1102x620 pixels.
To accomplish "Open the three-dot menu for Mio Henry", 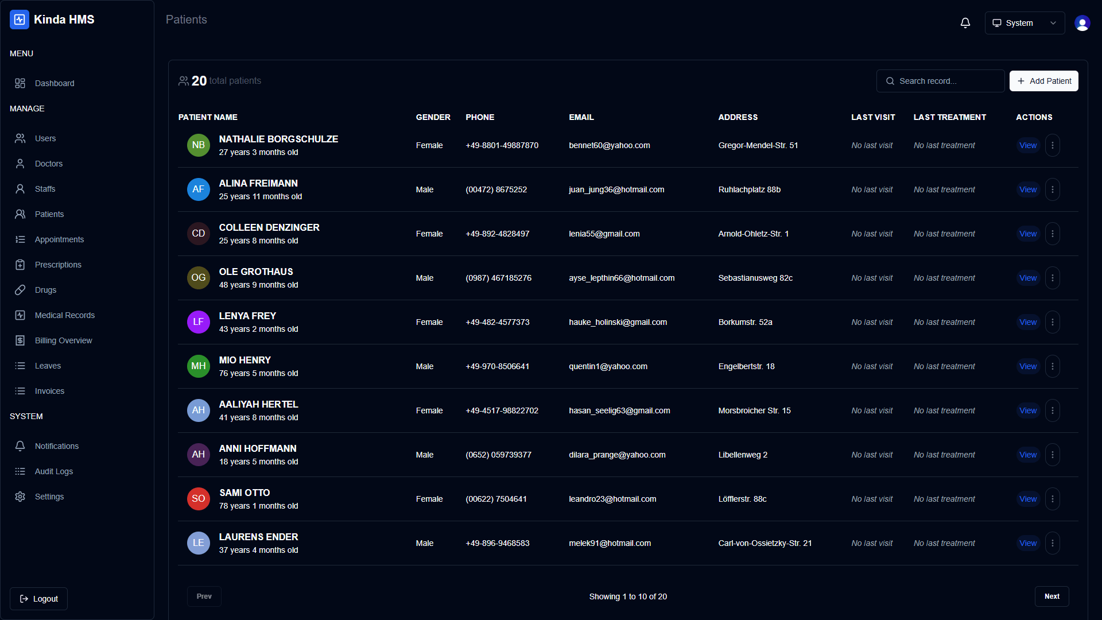I will pyautogui.click(x=1052, y=366).
